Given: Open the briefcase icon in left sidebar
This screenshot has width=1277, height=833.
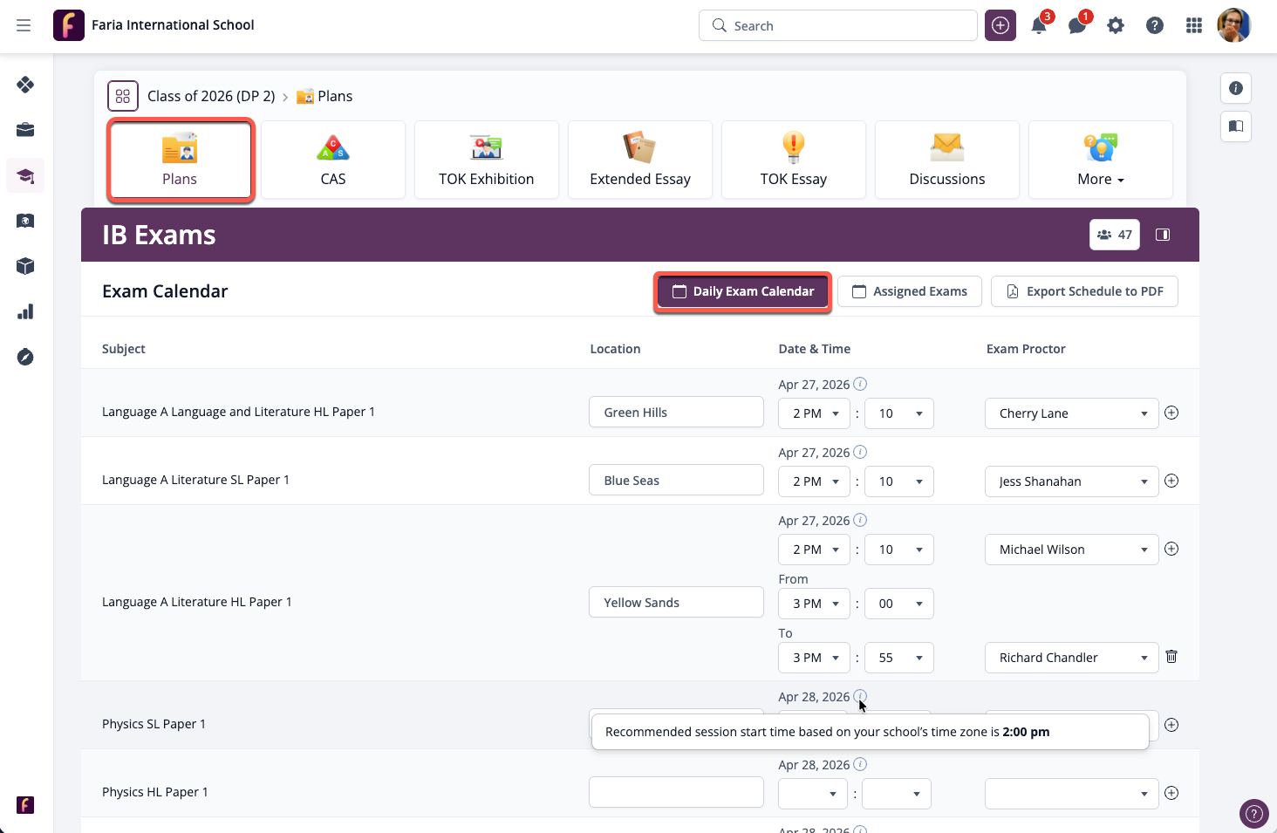Looking at the screenshot, I should (24, 129).
